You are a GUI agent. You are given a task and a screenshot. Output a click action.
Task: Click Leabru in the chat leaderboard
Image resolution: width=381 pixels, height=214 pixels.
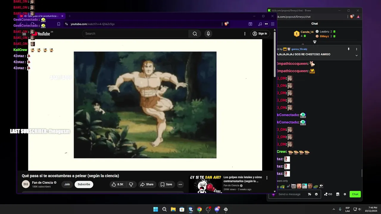pos(324,32)
